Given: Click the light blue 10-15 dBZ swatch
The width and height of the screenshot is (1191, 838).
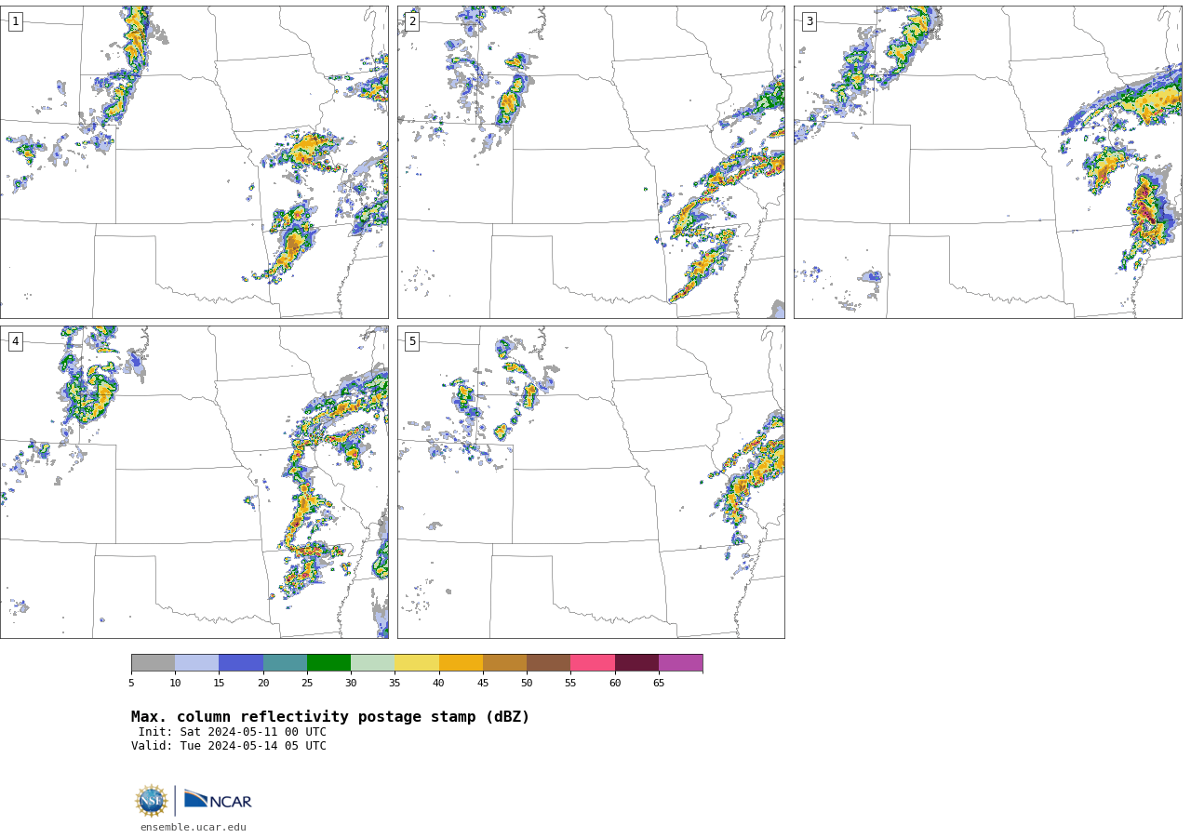Looking at the screenshot, I should (196, 663).
